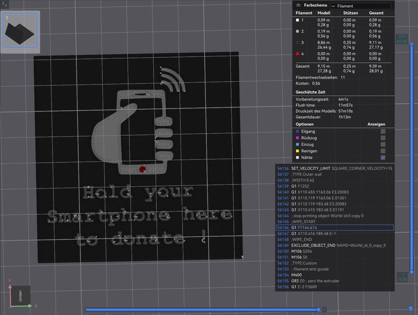This screenshot has height=315, width=418.
Task: Uncheck the Nähte display checkbox
Action: [x=383, y=158]
